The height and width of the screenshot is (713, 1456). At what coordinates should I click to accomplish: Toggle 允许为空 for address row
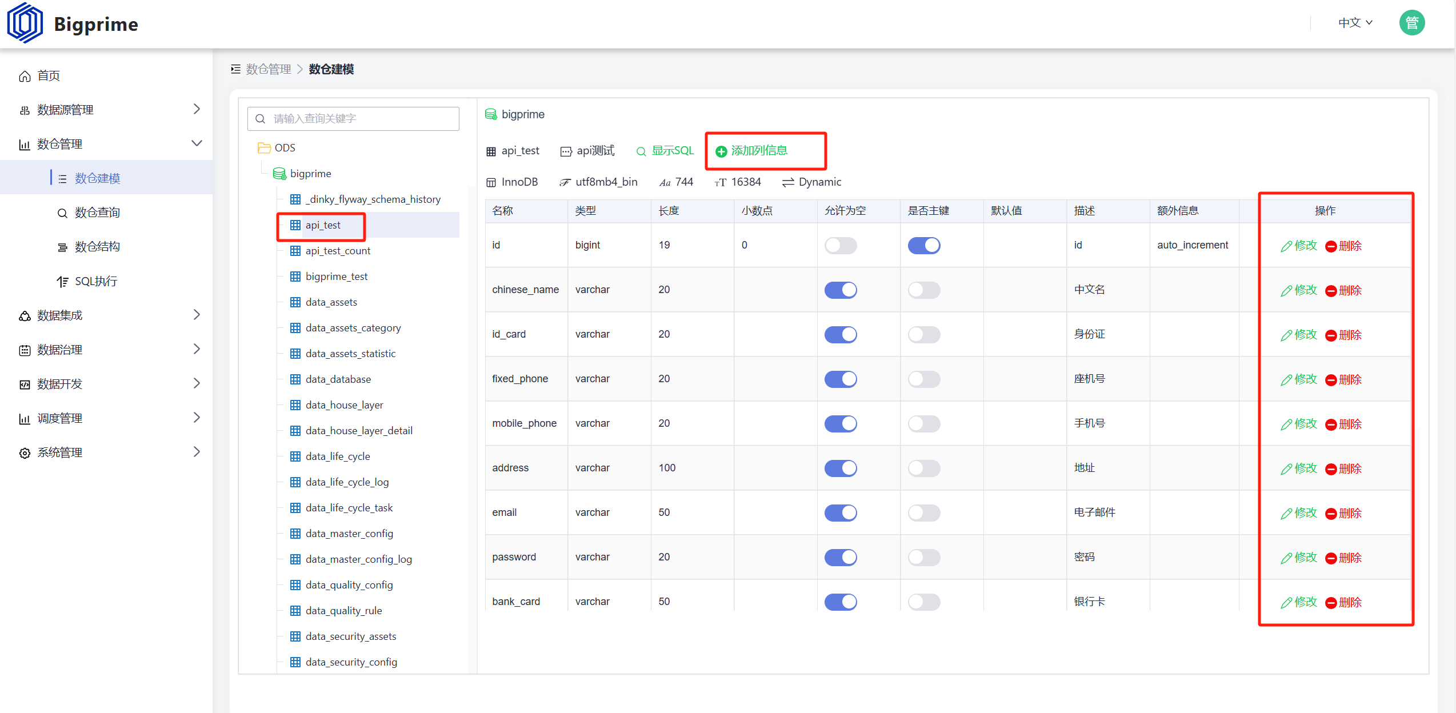click(841, 468)
